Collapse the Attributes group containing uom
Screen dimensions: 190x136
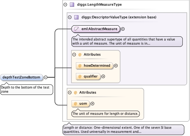tap(70, 92)
